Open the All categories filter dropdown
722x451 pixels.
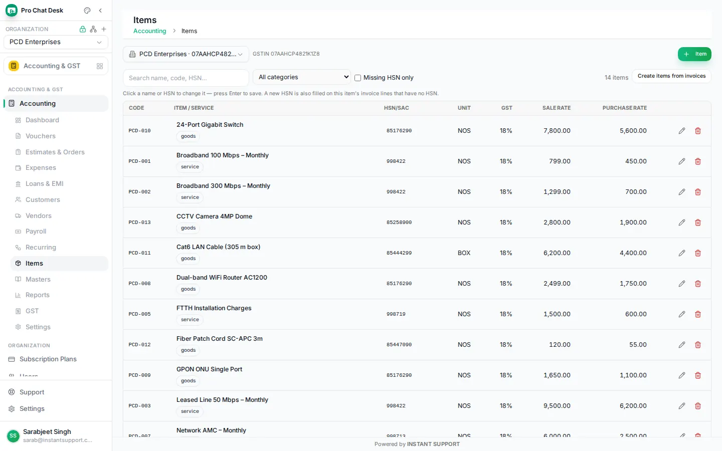[302, 77]
